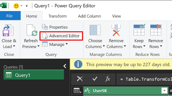Click the table icon beside Query1
This screenshot has width=172, height=96.
(9, 75)
